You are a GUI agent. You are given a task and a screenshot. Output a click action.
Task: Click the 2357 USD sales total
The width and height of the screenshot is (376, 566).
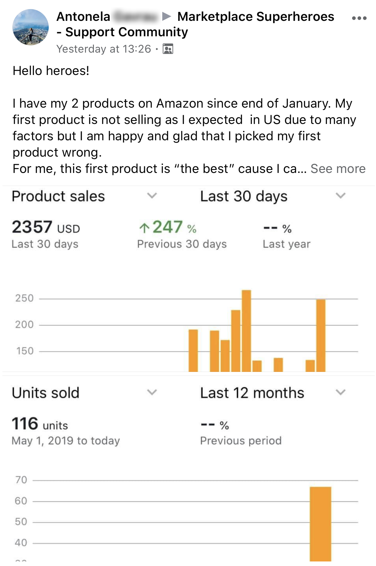click(x=46, y=227)
